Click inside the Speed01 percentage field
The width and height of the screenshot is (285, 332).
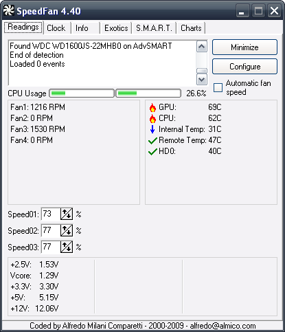point(51,214)
